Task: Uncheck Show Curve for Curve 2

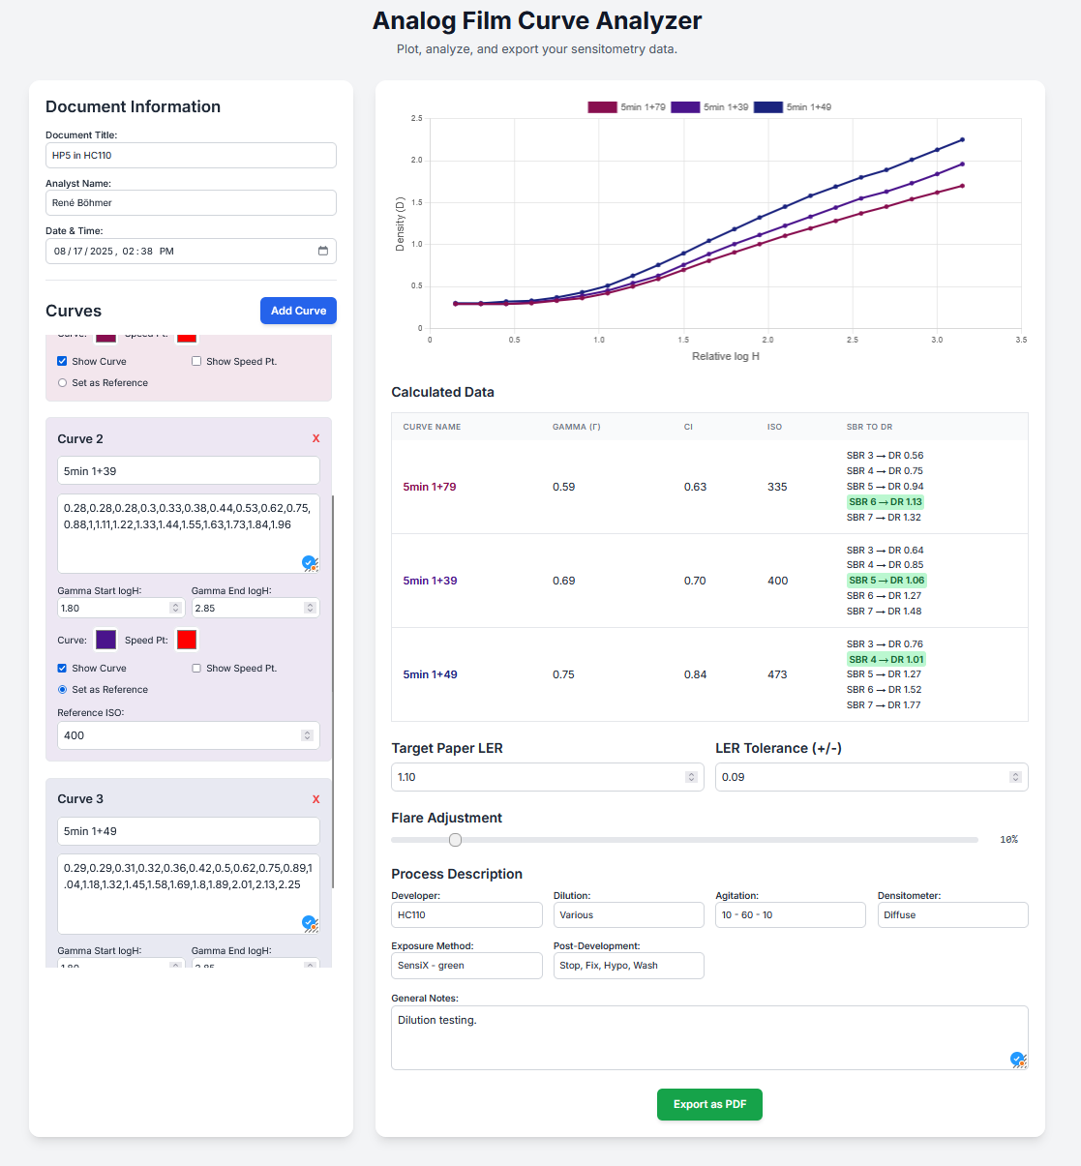Action: 62,669
